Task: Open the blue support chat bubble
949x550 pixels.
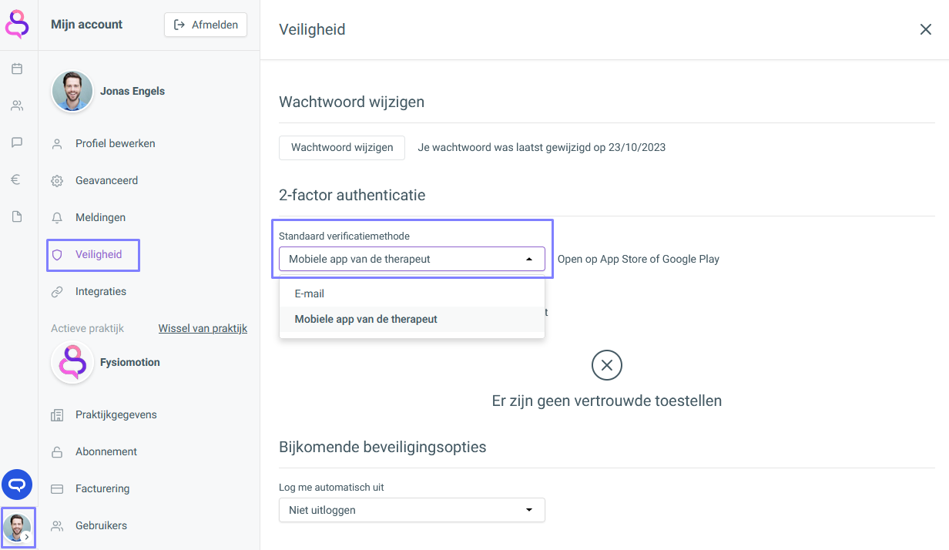Action: 17,485
